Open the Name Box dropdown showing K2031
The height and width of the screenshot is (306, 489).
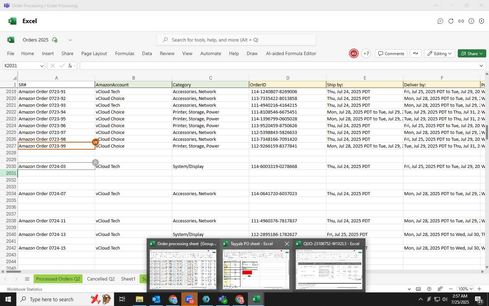point(42,66)
